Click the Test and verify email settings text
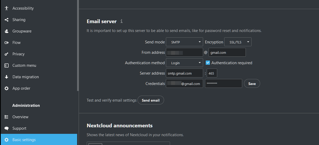This screenshot has height=145, width=319. click(x=111, y=100)
